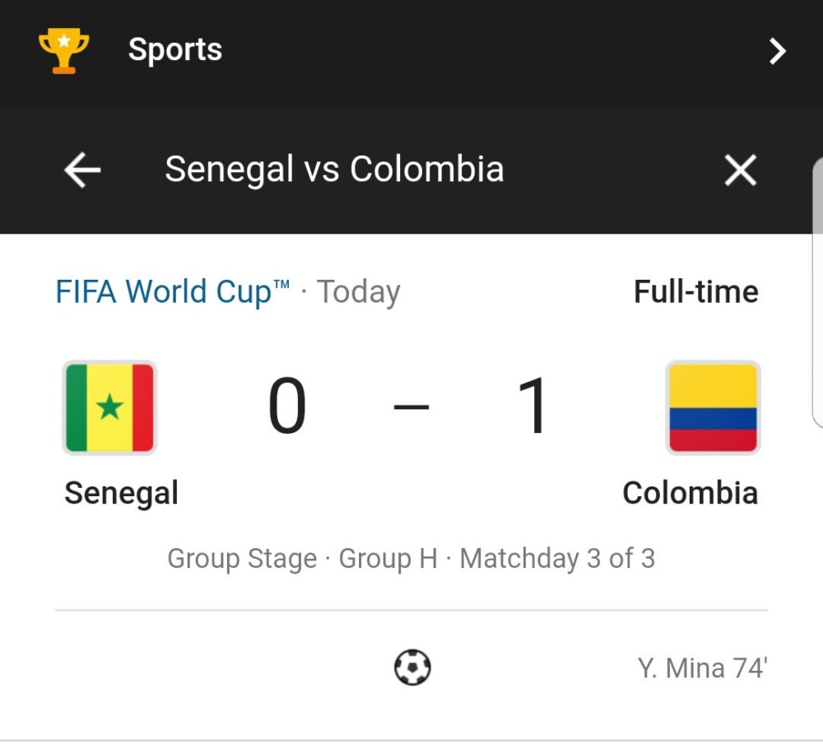Click the Colombia flag icon
Screen dimensions: 823x744
[713, 407]
